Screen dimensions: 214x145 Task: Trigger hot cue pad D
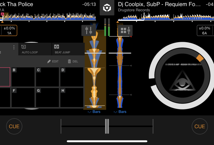[x=72, y=77]
